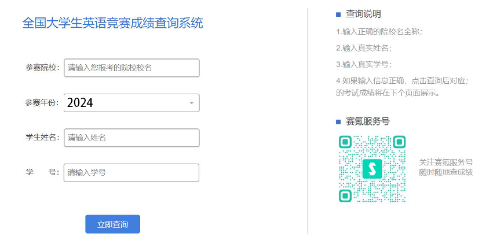The width and height of the screenshot is (482, 237).
Task: Click the top-left QR code corner marker
Action: 345,142
